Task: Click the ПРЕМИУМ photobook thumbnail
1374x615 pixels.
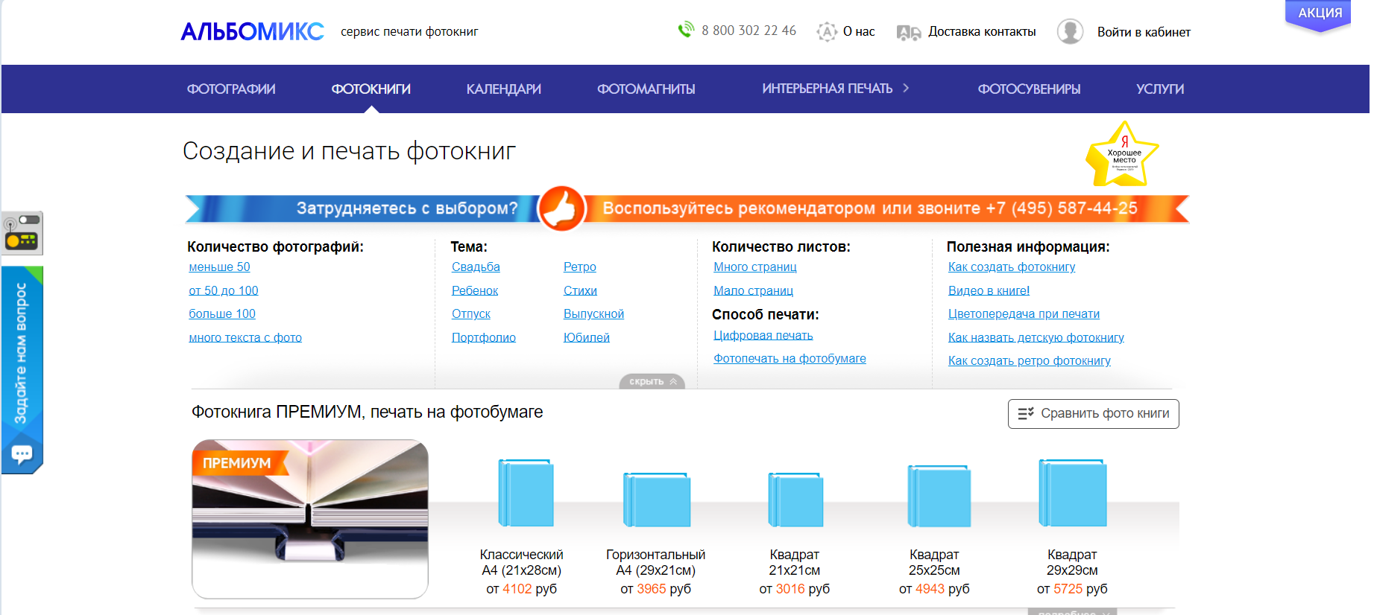Action: click(310, 518)
